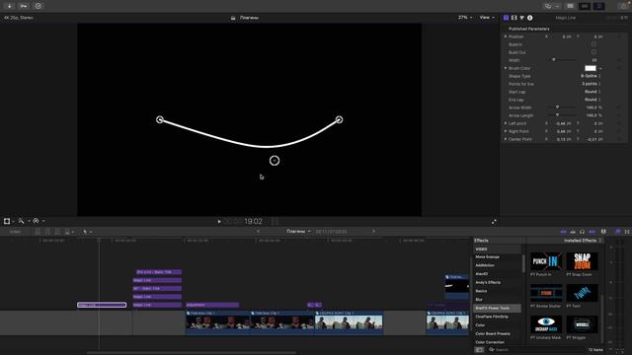
Task: Select the PT Twirl effect thumbnail
Action: [582, 293]
